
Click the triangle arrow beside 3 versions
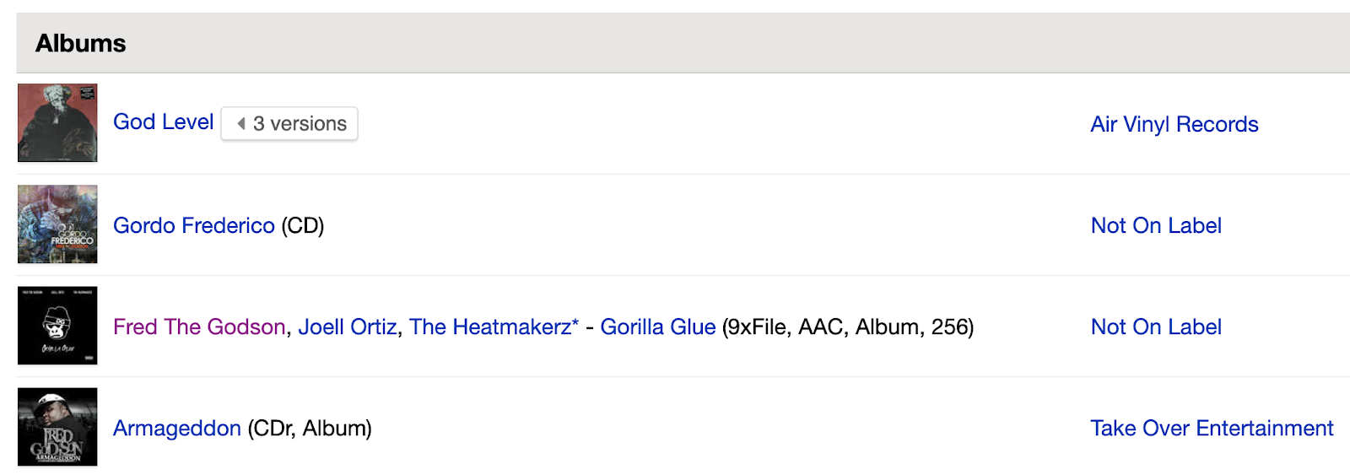click(x=241, y=124)
